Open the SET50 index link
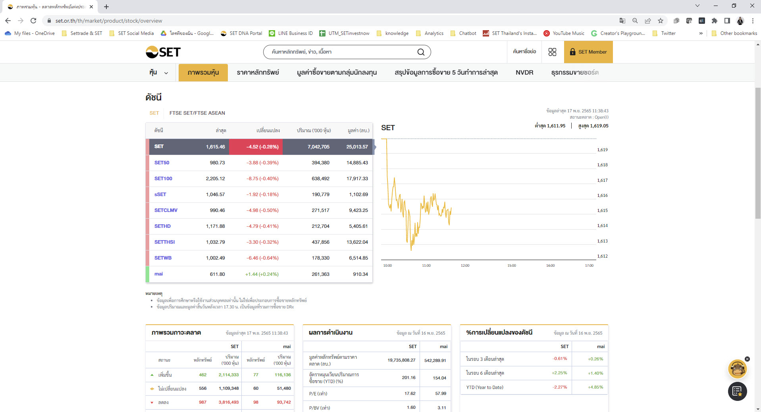This screenshot has width=761, height=412. pyautogui.click(x=162, y=163)
